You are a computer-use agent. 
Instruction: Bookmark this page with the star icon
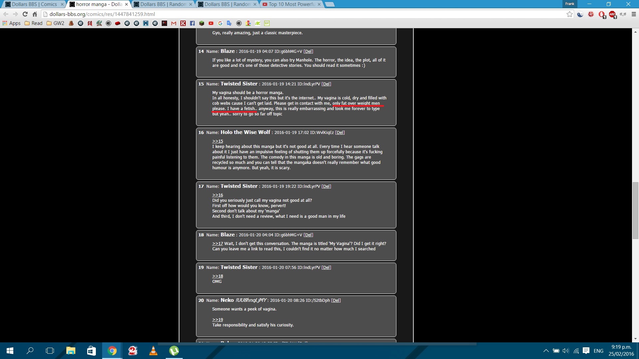(x=569, y=14)
